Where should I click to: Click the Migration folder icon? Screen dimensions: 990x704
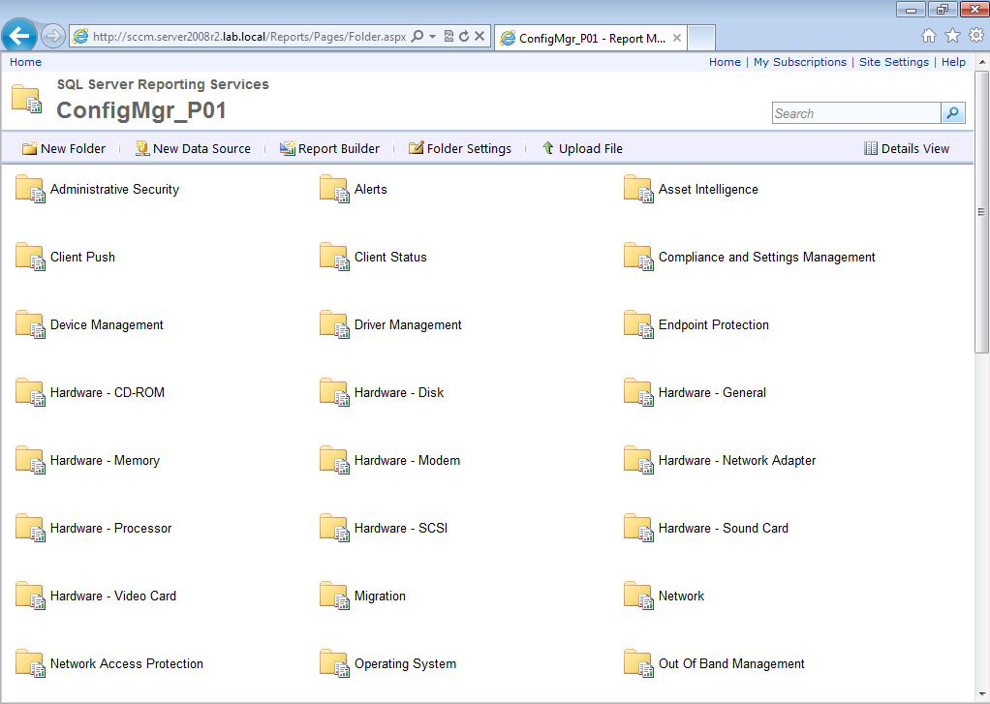[x=334, y=596]
